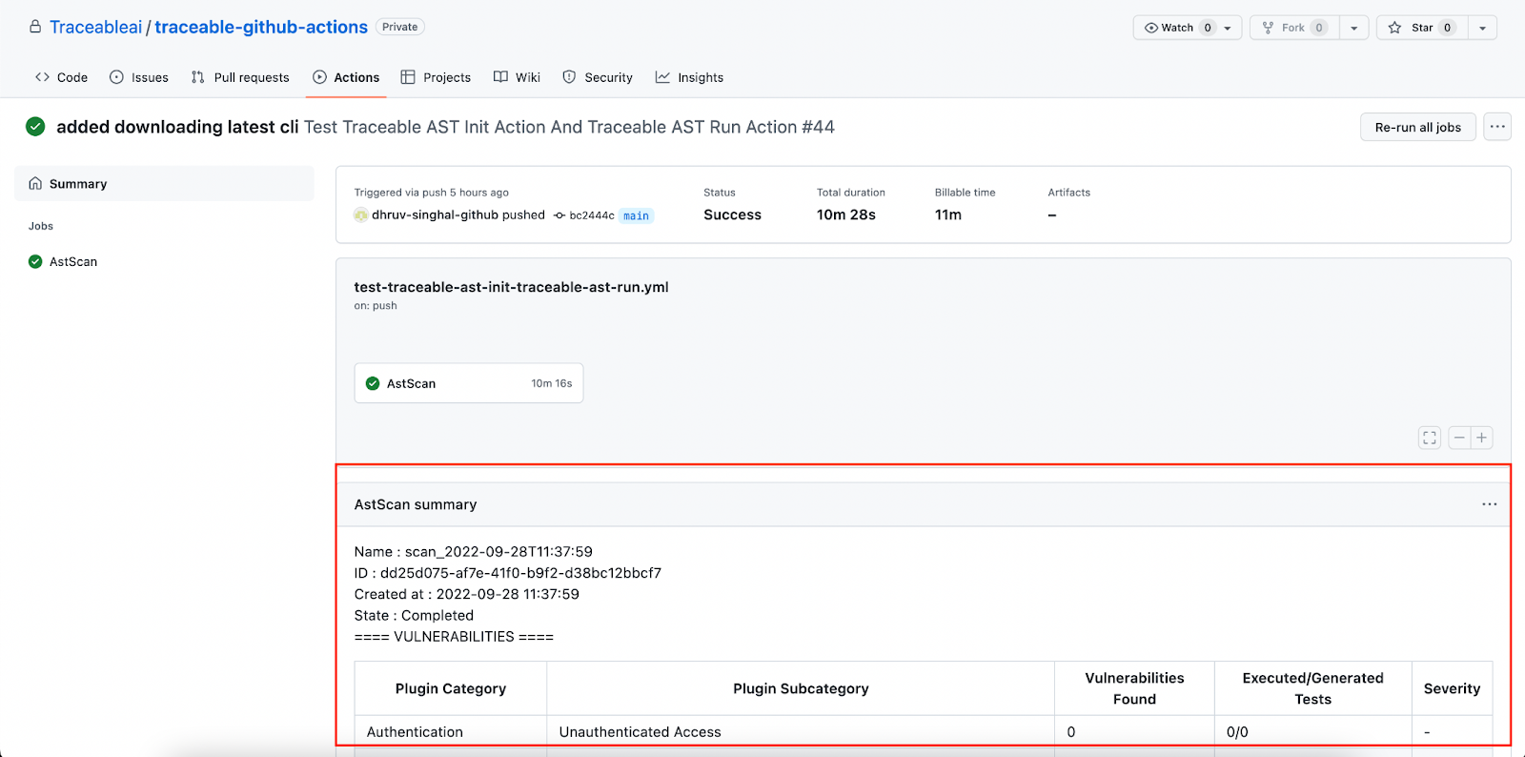Click the Watch eye icon

(1151, 28)
